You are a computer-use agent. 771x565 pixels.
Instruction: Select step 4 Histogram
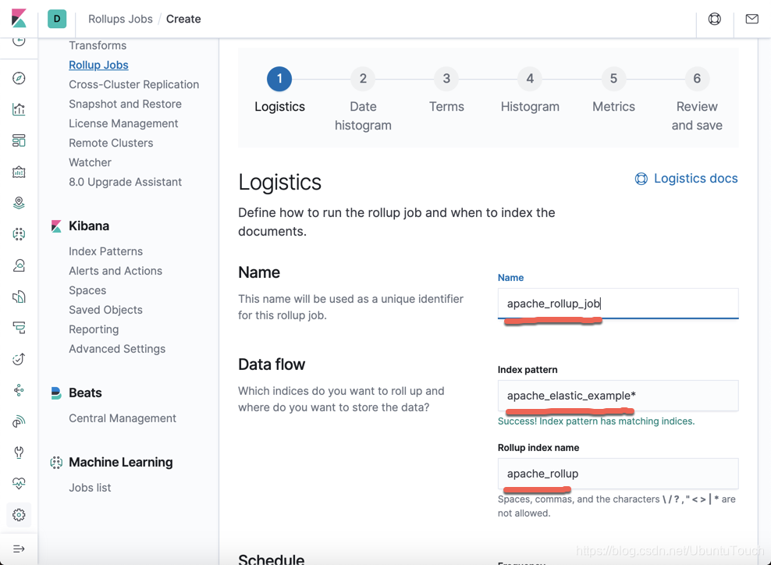530,79
